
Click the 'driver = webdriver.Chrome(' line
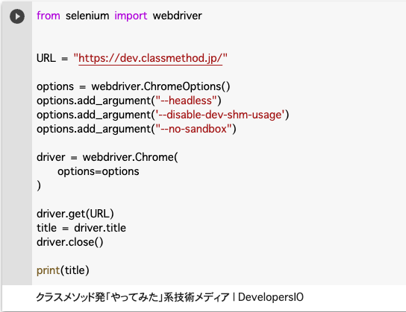107,157
